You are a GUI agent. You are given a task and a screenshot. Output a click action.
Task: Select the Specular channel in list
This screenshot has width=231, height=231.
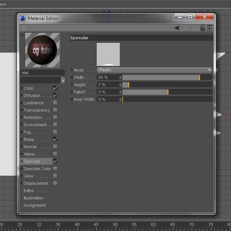[32, 161]
